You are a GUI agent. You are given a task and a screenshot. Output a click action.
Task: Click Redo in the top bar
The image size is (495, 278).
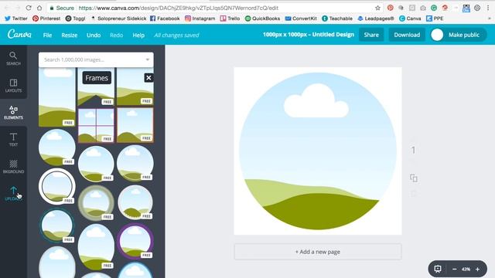[x=116, y=35]
